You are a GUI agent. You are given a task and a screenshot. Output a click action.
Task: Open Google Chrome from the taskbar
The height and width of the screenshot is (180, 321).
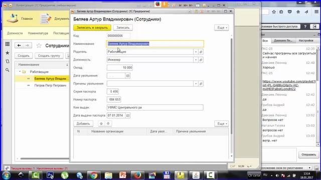[x=94, y=175]
